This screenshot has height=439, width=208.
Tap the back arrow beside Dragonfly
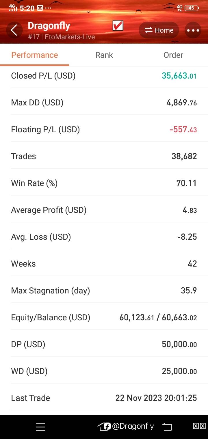coord(14,30)
